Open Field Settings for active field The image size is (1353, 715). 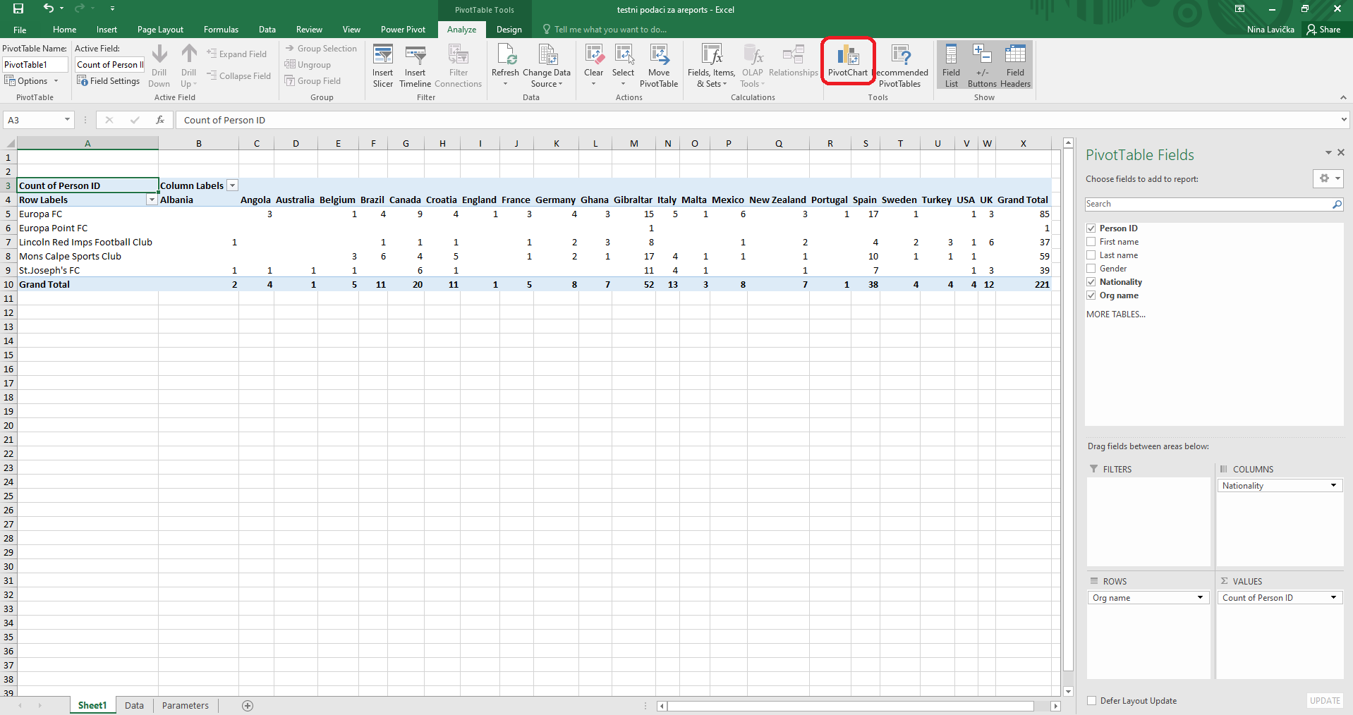coord(109,81)
